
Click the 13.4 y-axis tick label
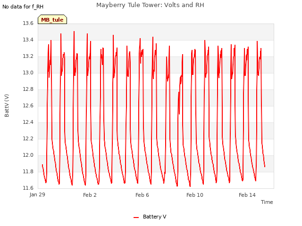point(28,40)
